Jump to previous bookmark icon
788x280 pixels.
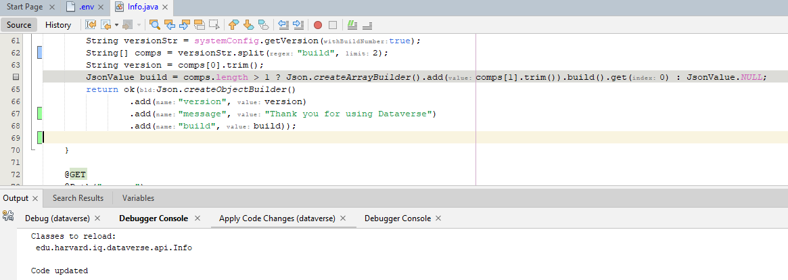click(233, 25)
